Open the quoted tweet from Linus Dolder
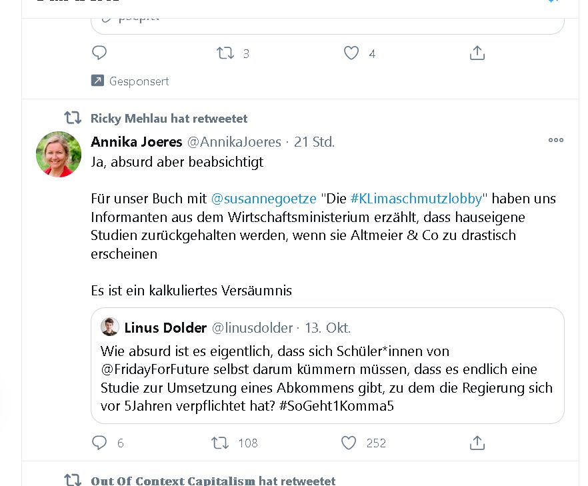The image size is (588, 486). [327, 365]
